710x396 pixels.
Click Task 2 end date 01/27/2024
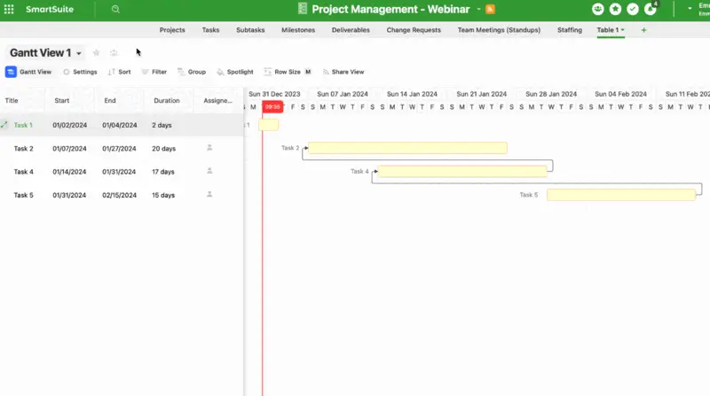tap(119, 148)
